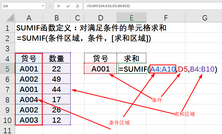This screenshot has width=222, height=134.
Task: Click the 货号 header in column A
Action: click(x=29, y=58)
